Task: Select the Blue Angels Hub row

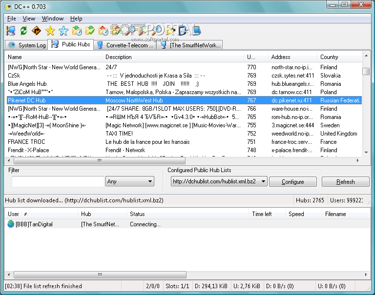Action: pyautogui.click(x=184, y=84)
